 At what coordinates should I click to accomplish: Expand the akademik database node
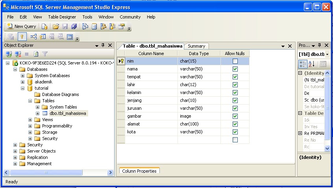click(22, 82)
